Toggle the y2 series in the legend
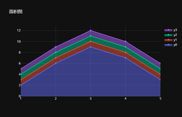 [x=171, y=35]
